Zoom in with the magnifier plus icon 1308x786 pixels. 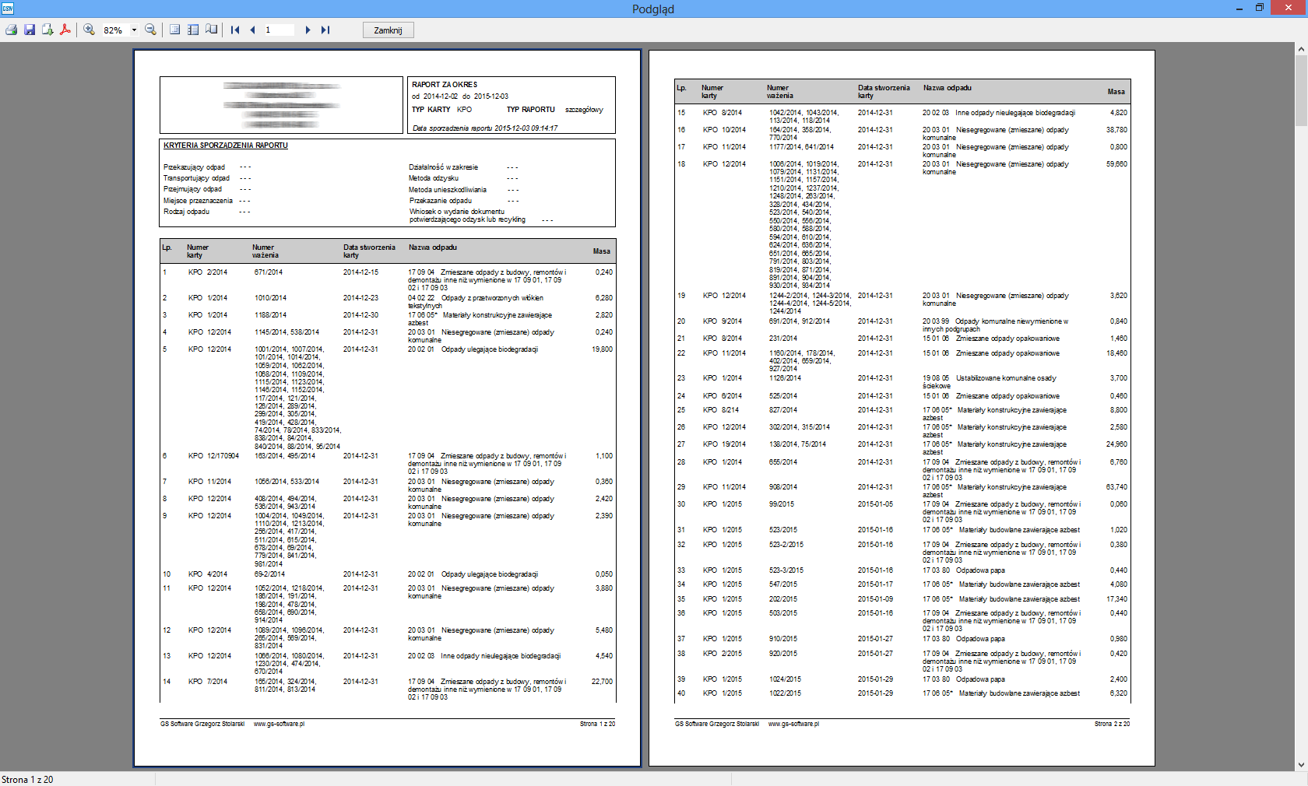(x=90, y=30)
